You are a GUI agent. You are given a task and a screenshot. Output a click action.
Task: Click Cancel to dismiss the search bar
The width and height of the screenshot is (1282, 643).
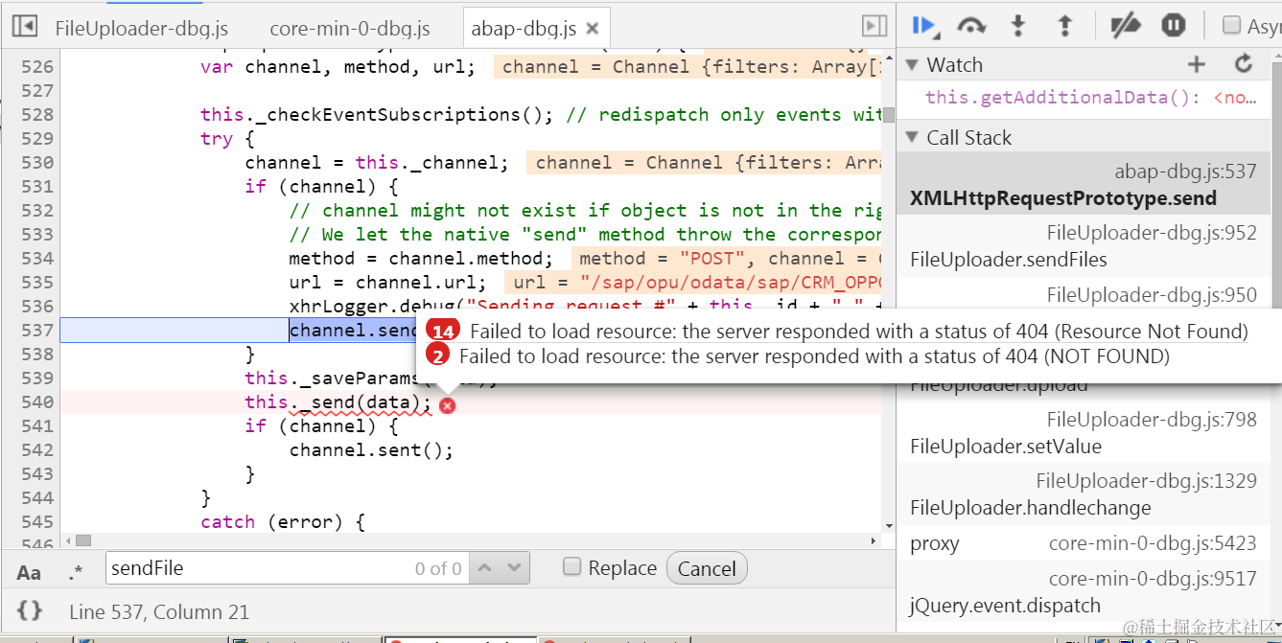707,567
